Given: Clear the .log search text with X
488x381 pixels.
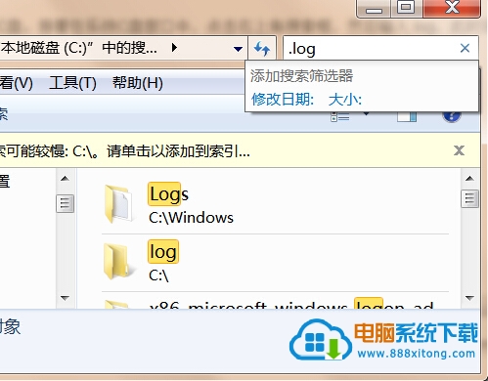Looking at the screenshot, I should [465, 48].
